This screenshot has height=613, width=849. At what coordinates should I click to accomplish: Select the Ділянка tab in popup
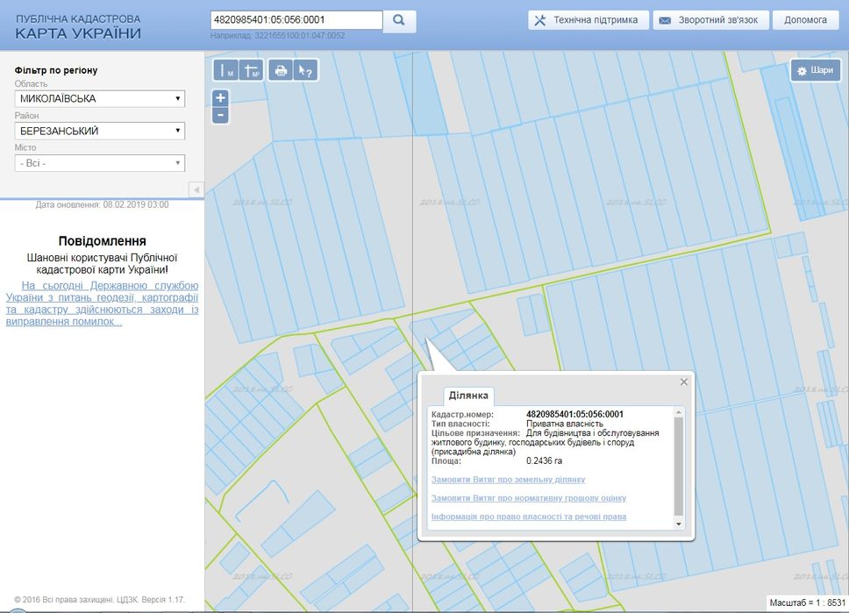point(468,396)
